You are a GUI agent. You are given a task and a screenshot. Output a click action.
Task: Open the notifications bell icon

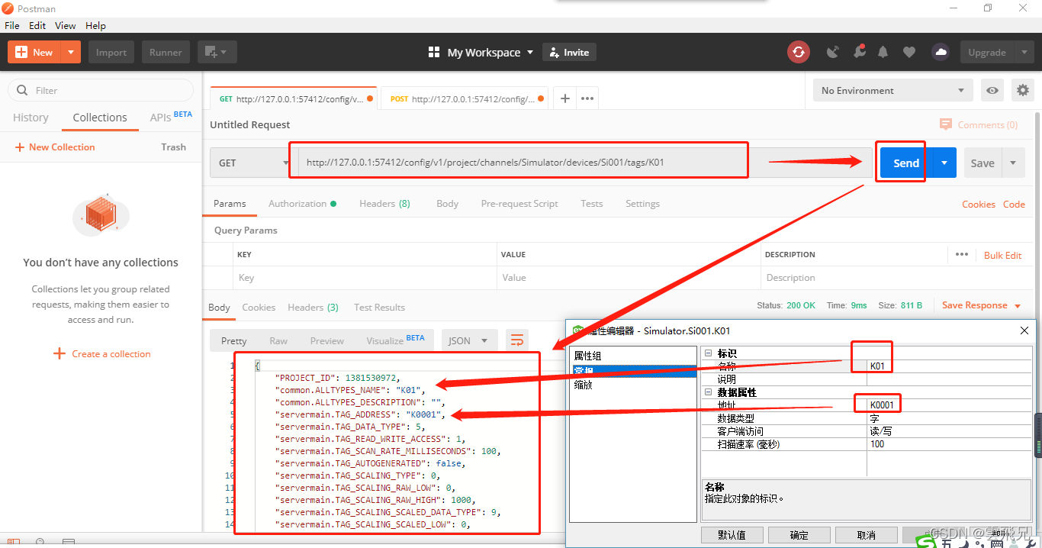click(883, 52)
